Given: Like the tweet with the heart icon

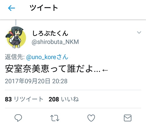Looking at the screenshot, I should [91, 118].
